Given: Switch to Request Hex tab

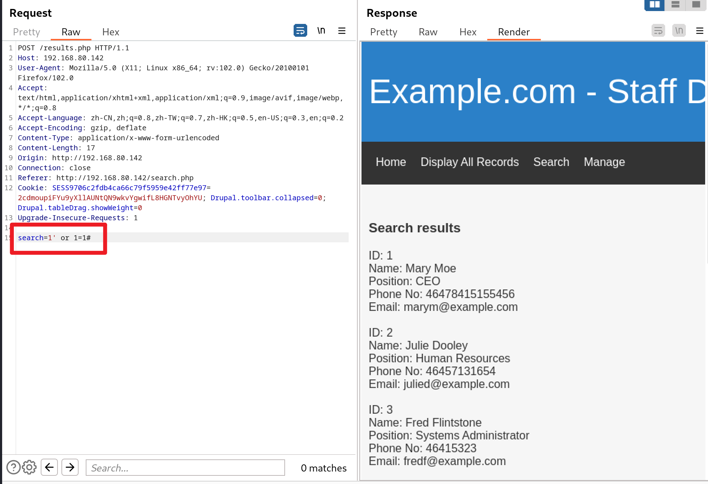Looking at the screenshot, I should pos(111,32).
